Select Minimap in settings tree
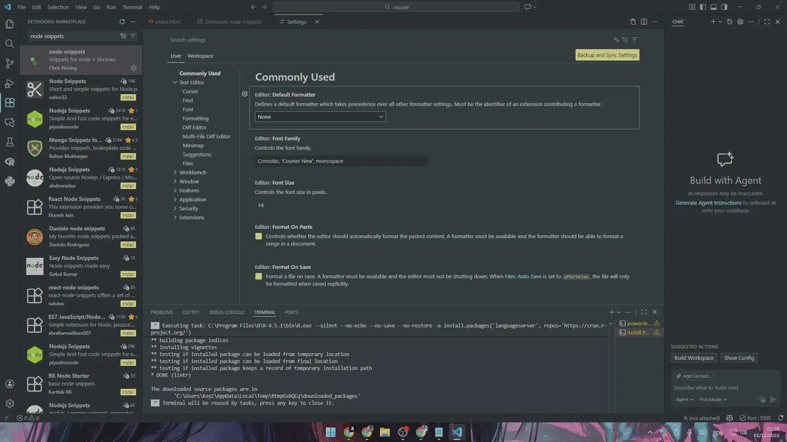The image size is (787, 442). click(x=193, y=145)
